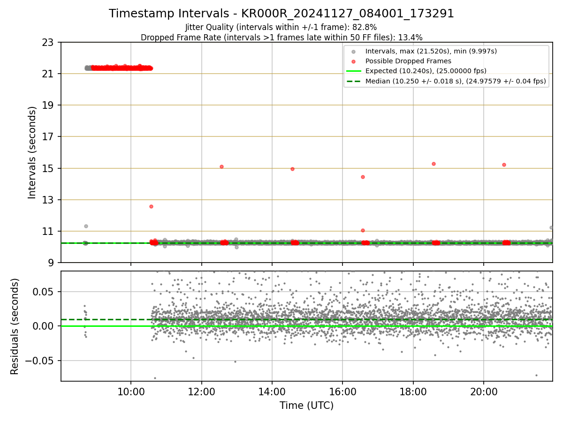Click the red point at 14.5 s after 16:30
Viewport: 563px width, 422px height.
click(363, 177)
